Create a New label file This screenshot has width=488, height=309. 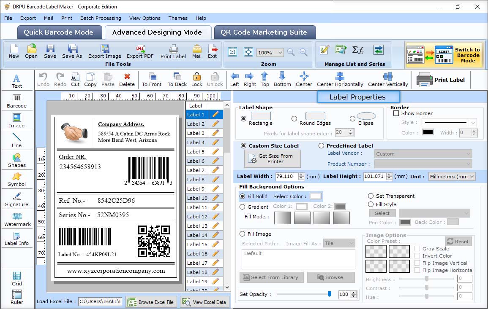[x=14, y=51]
